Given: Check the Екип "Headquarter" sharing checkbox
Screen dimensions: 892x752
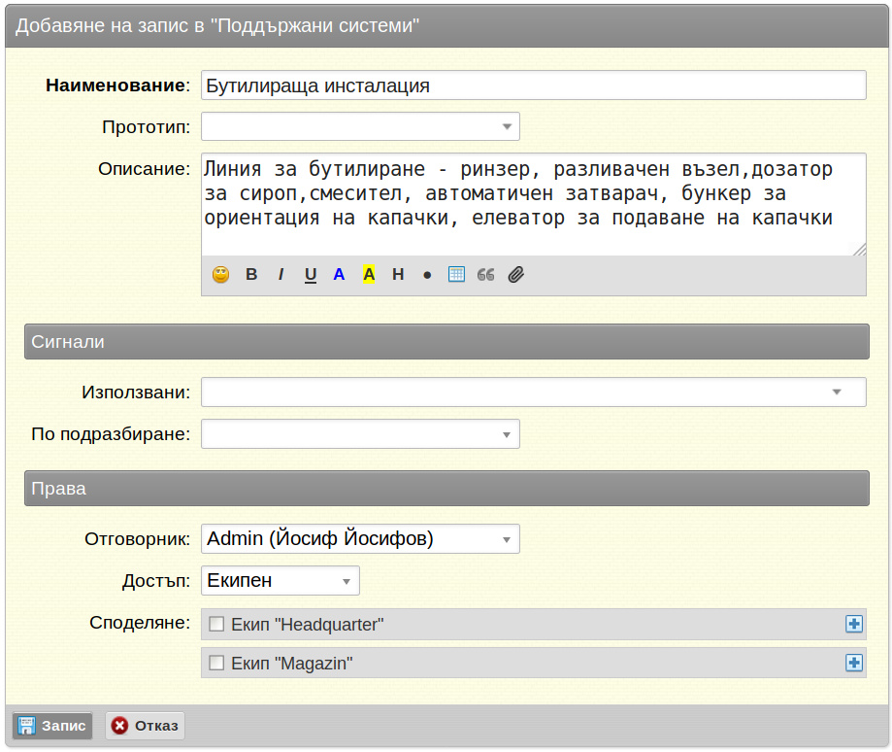Looking at the screenshot, I should (216, 624).
